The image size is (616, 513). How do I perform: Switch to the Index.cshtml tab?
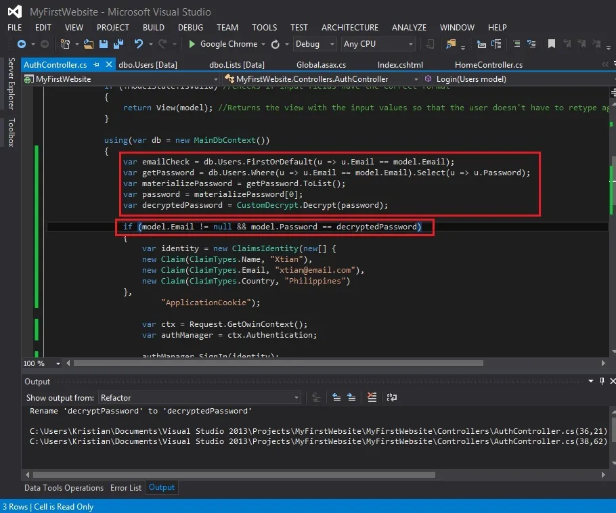pos(400,65)
